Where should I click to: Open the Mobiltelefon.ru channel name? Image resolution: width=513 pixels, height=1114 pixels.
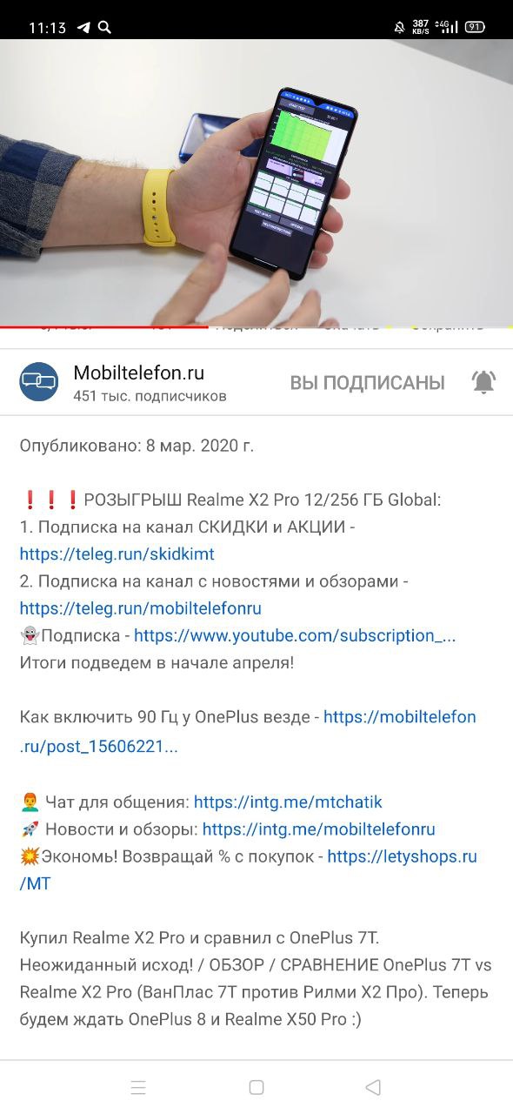pyautogui.click(x=139, y=373)
